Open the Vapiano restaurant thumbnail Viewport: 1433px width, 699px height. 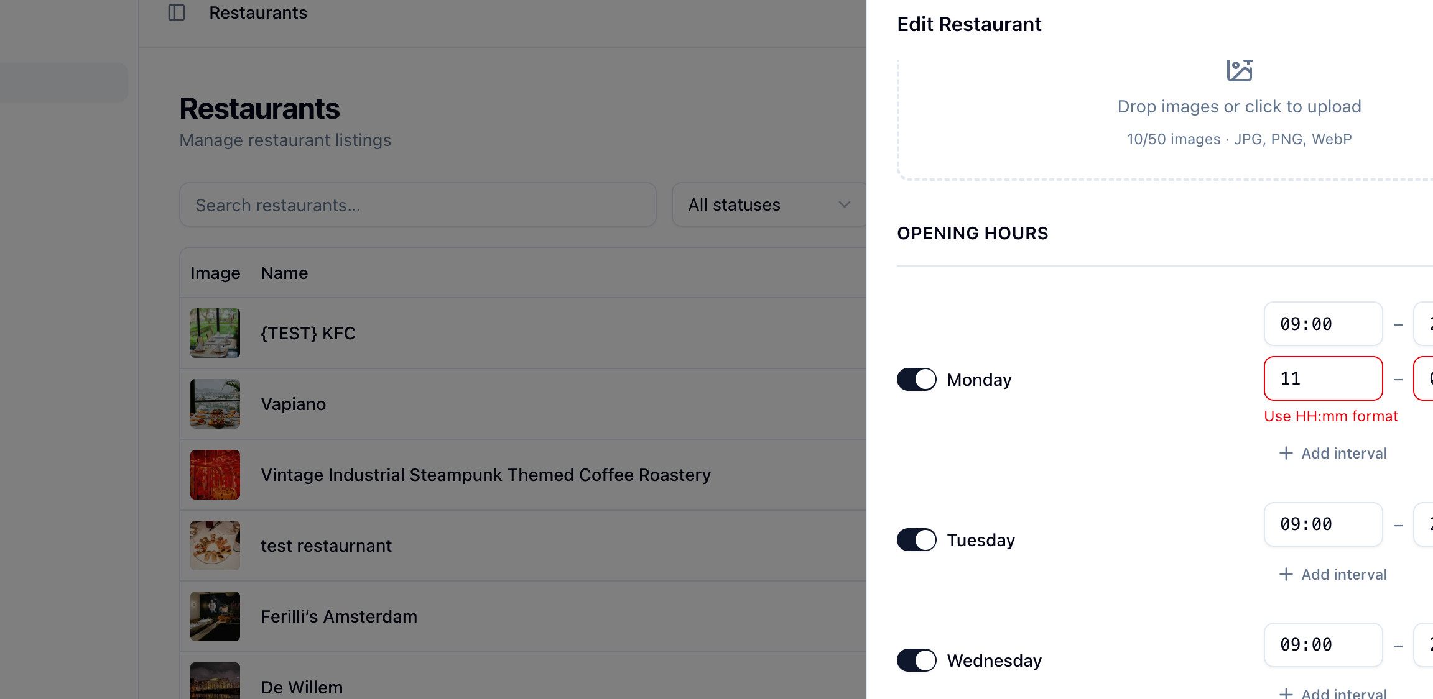(x=215, y=404)
